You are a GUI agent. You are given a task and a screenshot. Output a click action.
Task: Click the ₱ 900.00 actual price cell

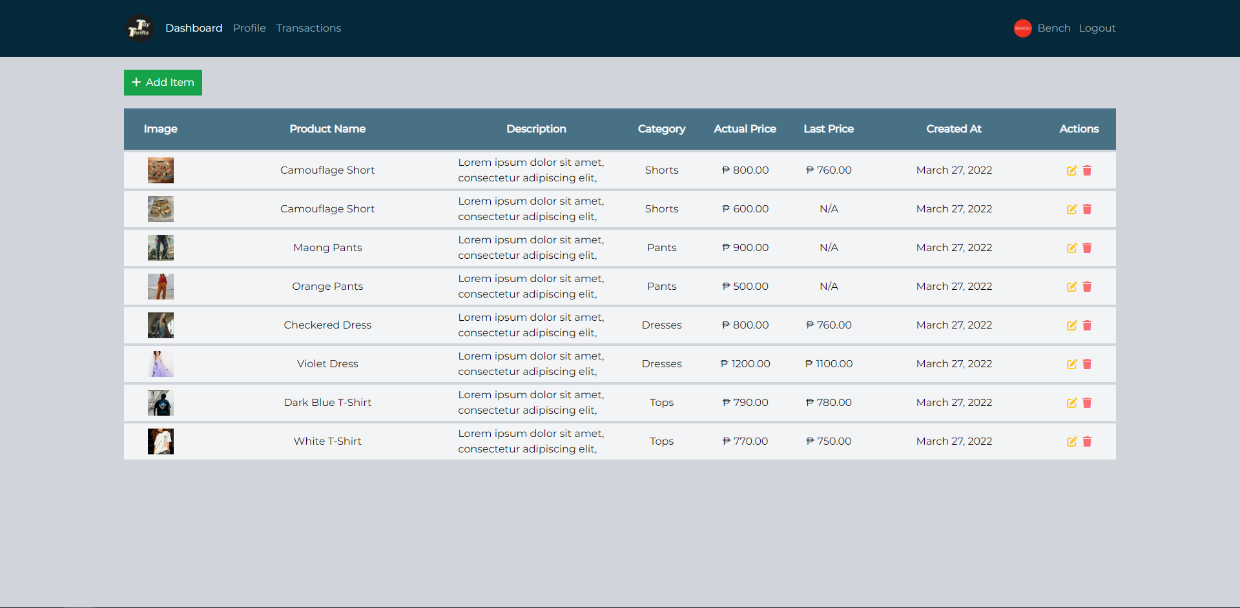(745, 248)
